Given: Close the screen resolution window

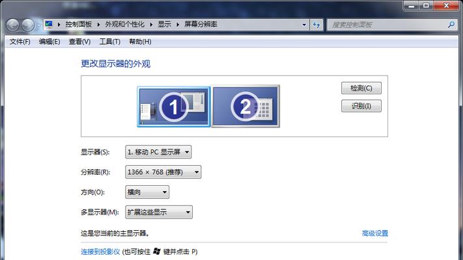Looking at the screenshot, I should (447, 6).
